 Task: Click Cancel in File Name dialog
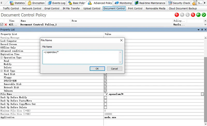coord(114,69)
